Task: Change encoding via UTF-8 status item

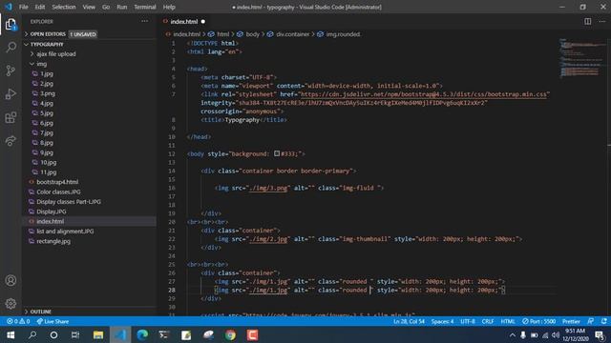Action: click(x=468, y=322)
